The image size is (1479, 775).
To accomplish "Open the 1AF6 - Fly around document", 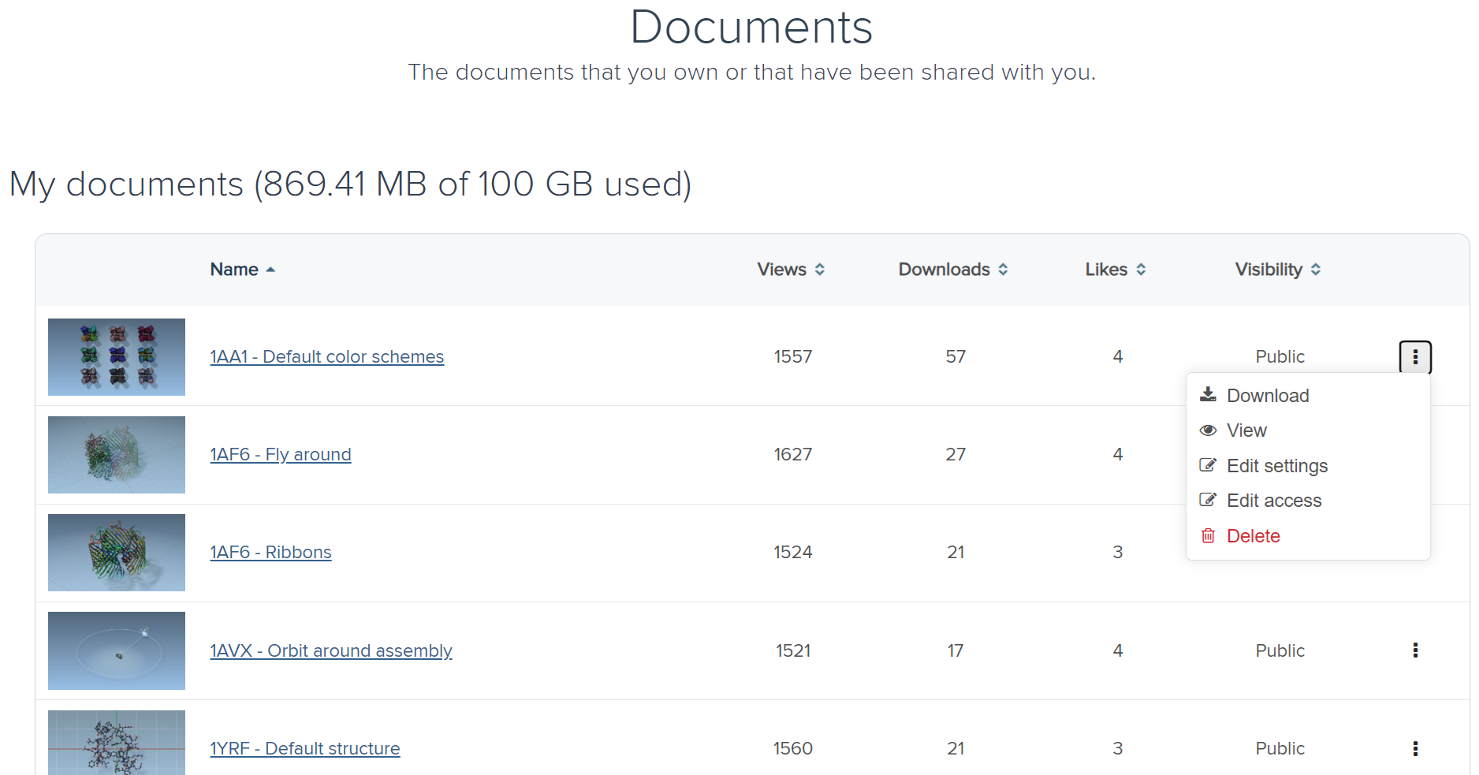I will point(281,454).
